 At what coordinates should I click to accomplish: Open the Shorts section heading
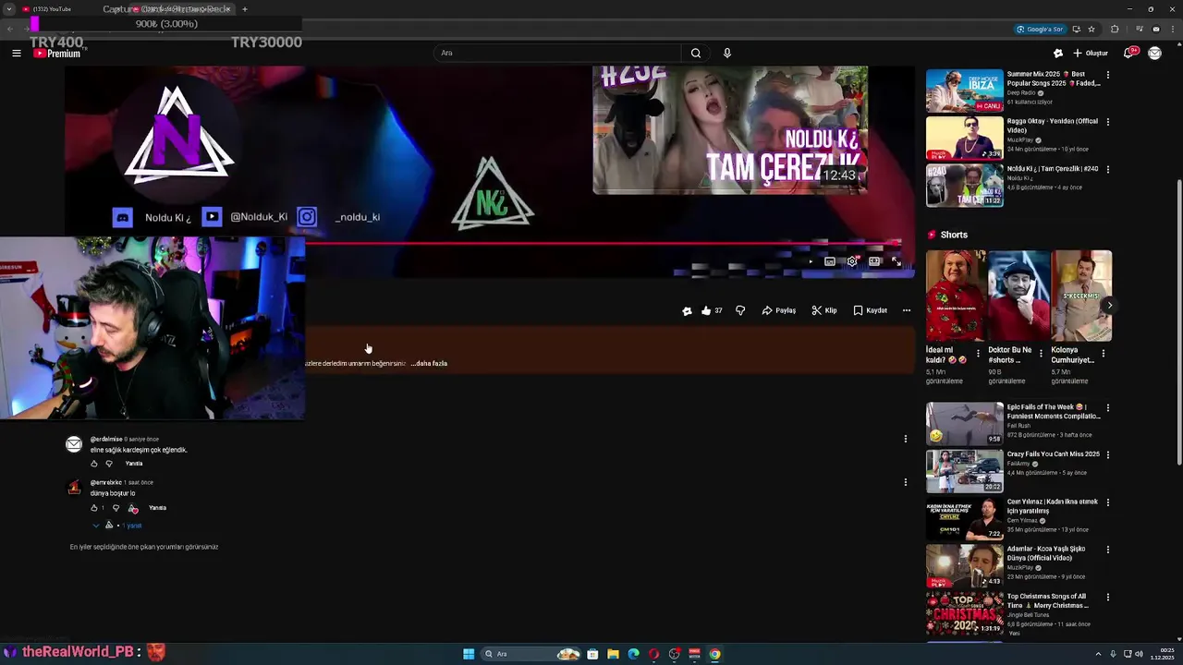coord(947,235)
